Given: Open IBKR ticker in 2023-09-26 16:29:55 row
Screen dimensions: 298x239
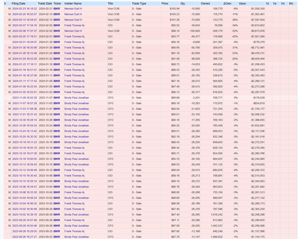Looking at the screenshot, I should pos(57,232).
